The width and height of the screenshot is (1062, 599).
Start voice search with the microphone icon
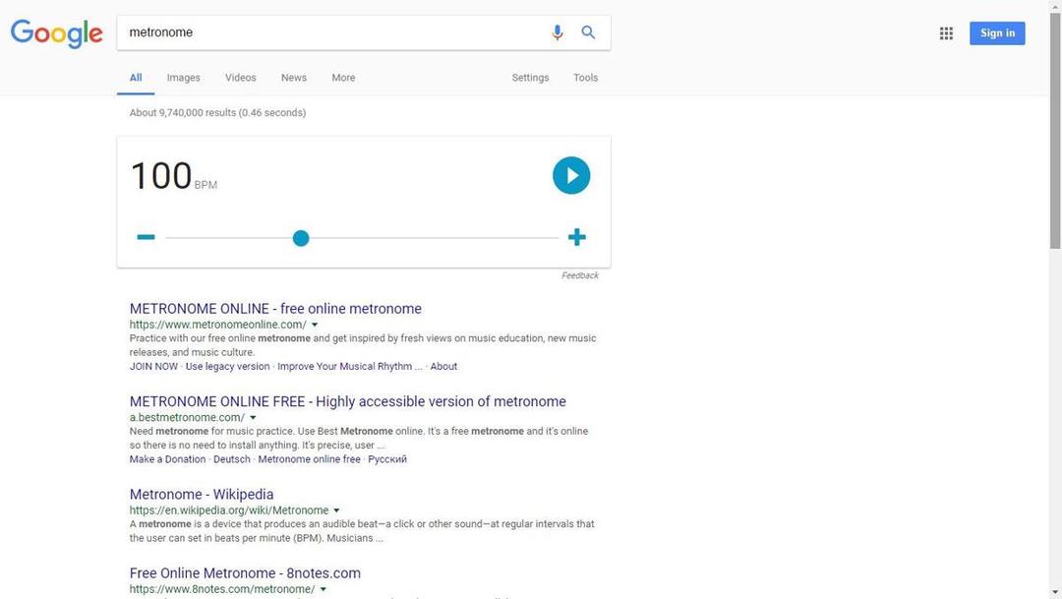pos(557,32)
